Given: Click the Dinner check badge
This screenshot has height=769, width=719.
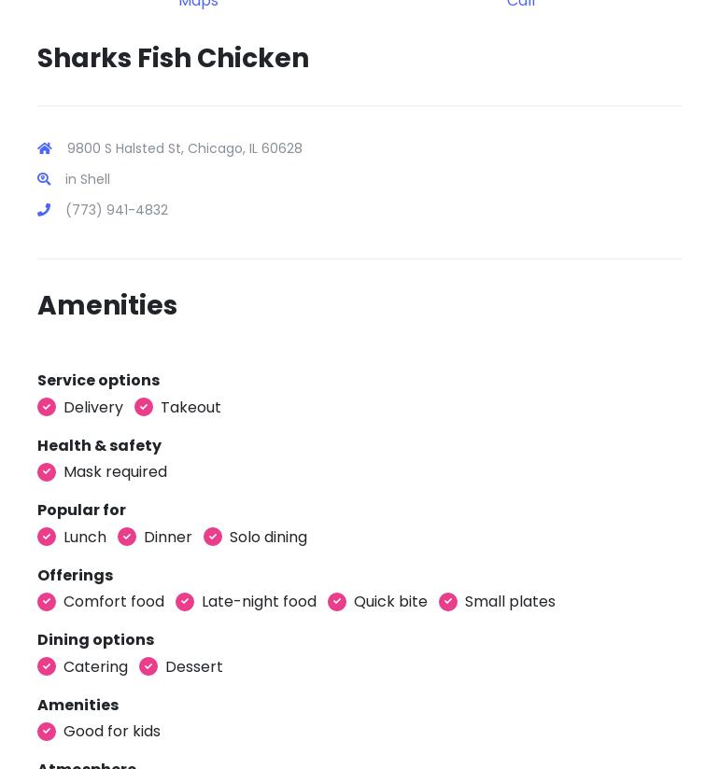Looking at the screenshot, I should 127,537.
